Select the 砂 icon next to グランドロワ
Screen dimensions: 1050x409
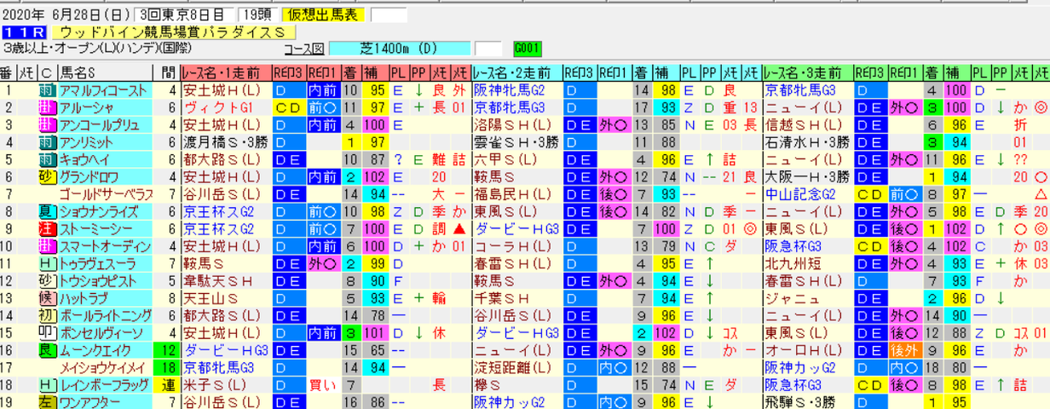point(47,177)
